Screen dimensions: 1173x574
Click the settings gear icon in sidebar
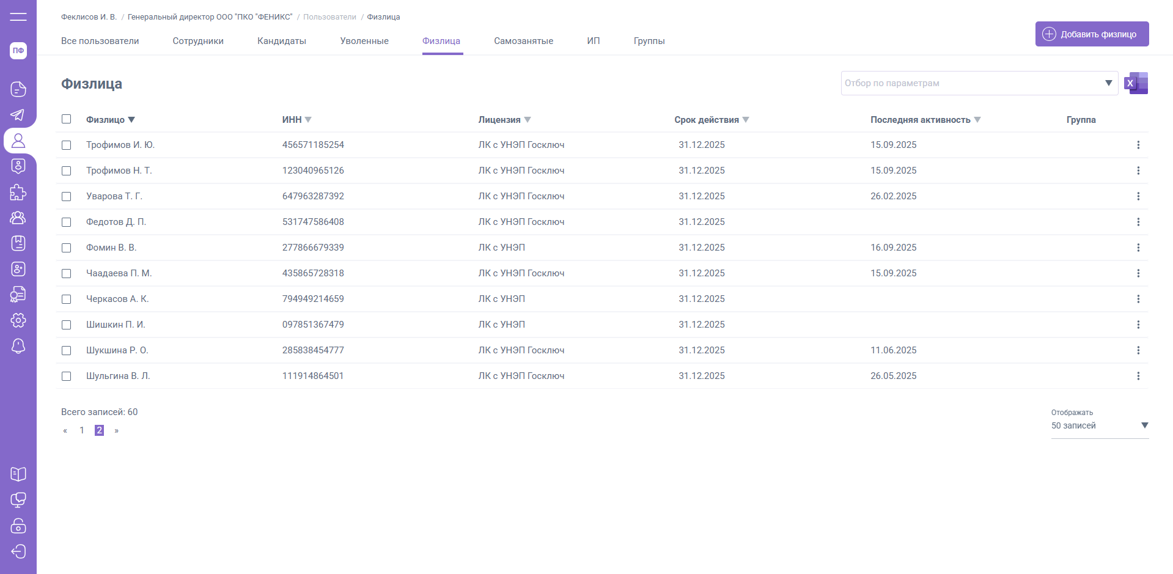[x=18, y=320]
